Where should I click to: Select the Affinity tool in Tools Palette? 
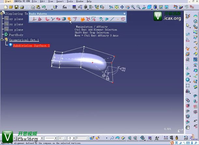pyautogui.click(x=69, y=19)
